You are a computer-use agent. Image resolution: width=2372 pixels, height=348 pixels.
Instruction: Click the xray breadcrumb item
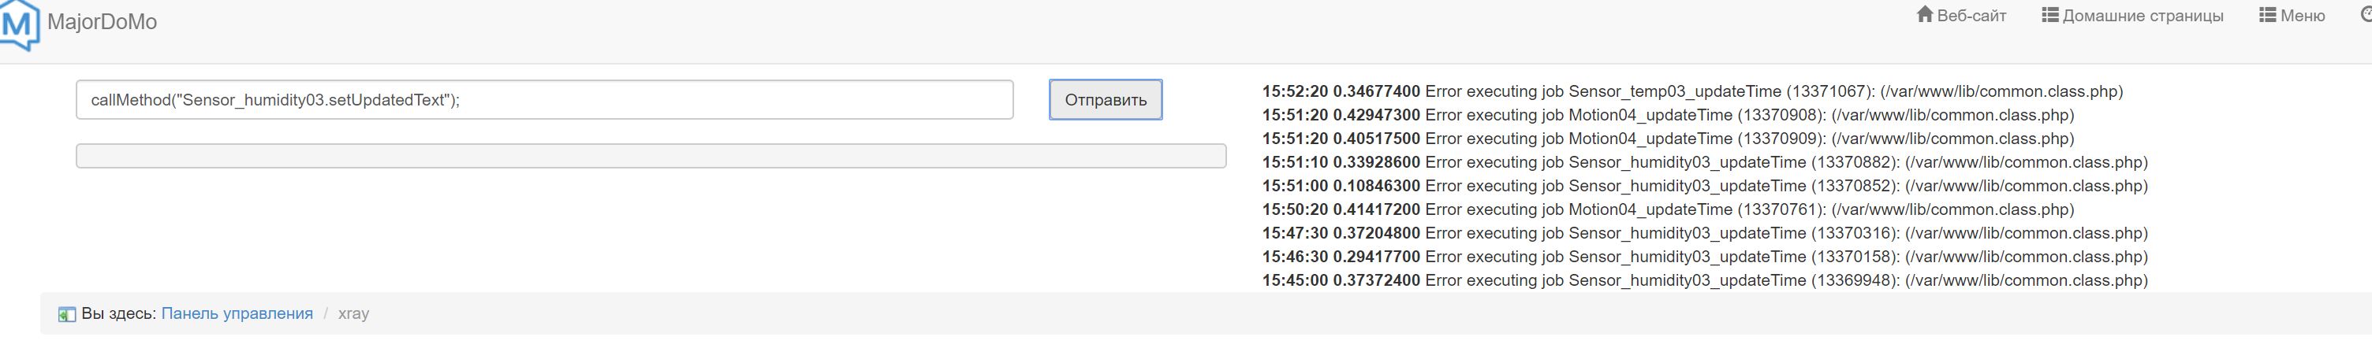coord(353,313)
